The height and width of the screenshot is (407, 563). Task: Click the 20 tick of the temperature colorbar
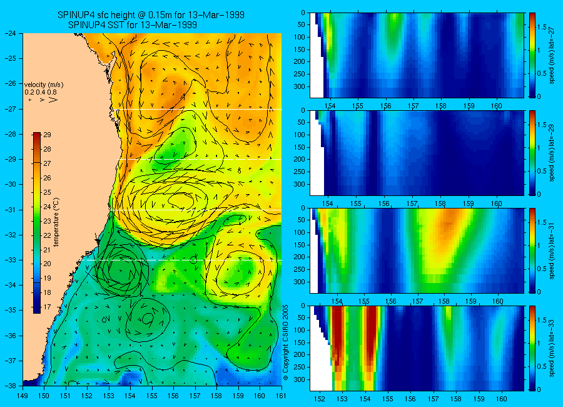(47, 264)
